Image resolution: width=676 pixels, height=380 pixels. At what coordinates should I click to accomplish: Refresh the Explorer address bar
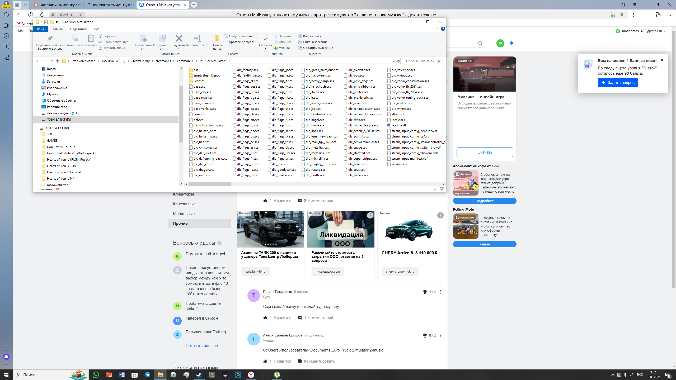coord(398,61)
